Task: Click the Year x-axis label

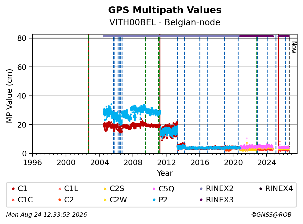Action: [165, 173]
